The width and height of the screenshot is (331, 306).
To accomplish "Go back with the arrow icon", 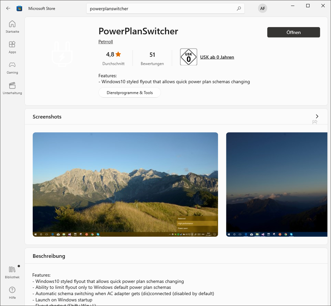I will (8, 9).
